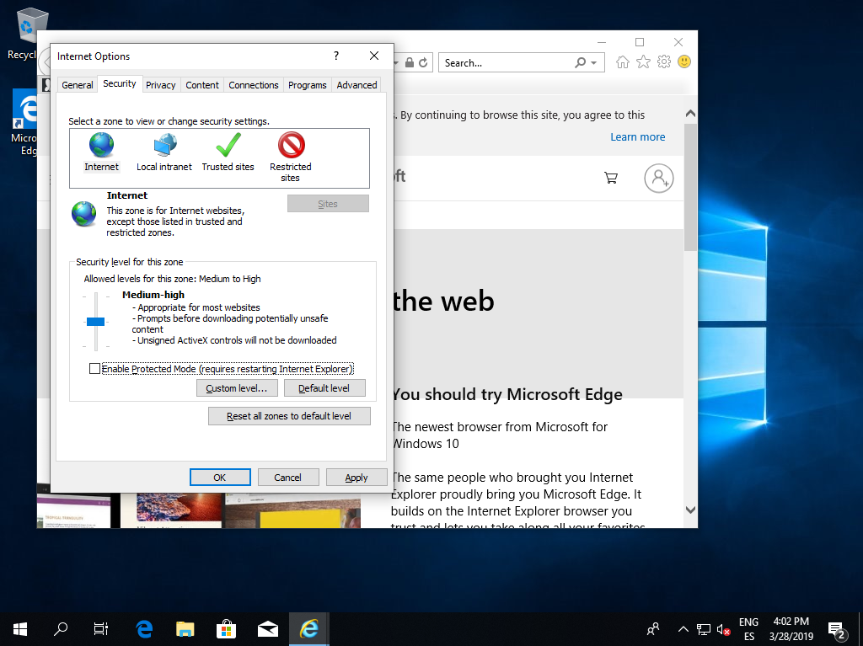Open the Tools gear icon in Internet Explorer
This screenshot has height=646, width=863.
664,62
